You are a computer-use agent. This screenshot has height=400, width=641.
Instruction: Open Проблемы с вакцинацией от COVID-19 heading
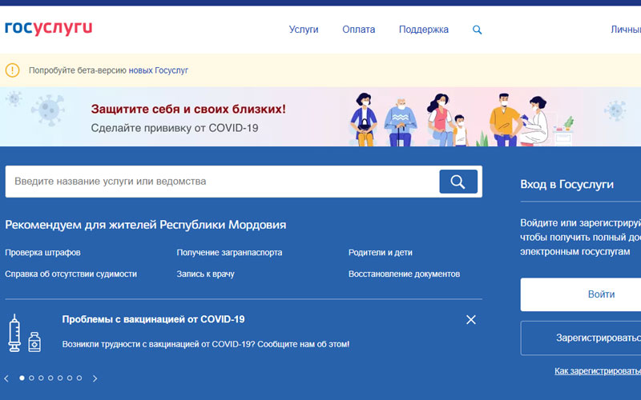[153, 319]
